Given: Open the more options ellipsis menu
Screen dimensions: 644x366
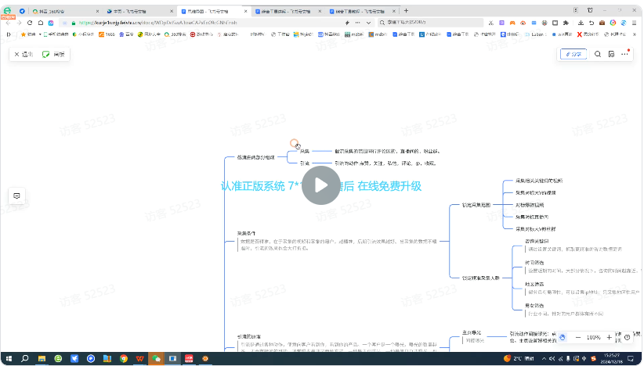Looking at the screenshot, I should pos(624,54).
